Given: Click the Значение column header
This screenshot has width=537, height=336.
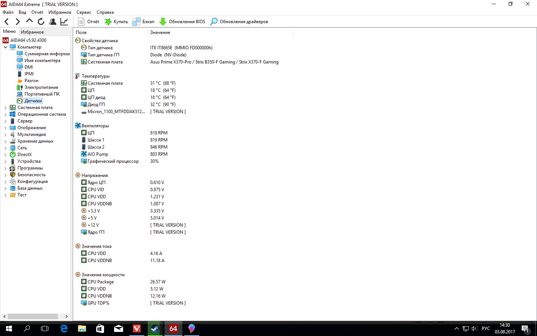Looking at the screenshot, I should (220, 32).
